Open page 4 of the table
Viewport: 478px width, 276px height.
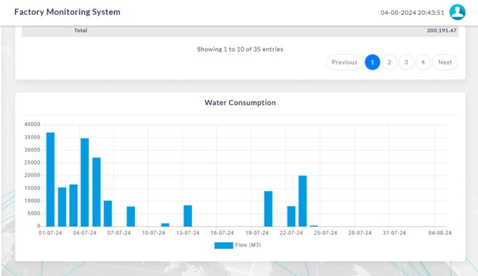(x=423, y=62)
